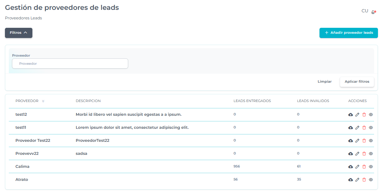
Task: Delete the test12 provider
Action: tap(364, 115)
